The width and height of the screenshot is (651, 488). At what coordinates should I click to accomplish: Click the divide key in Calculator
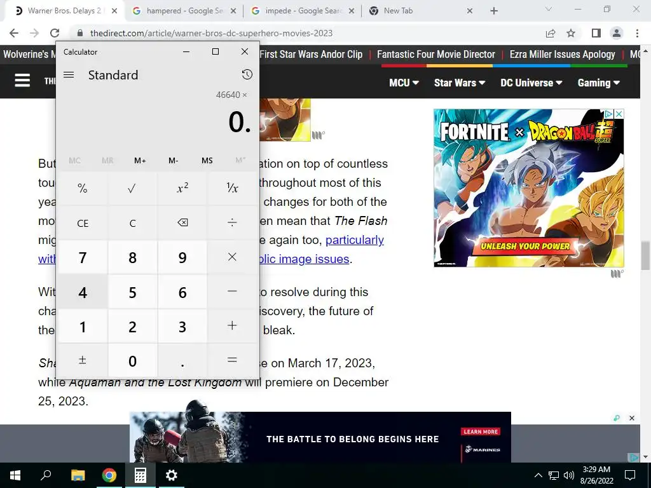point(232,223)
